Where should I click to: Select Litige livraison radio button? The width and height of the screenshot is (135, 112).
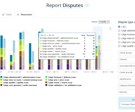point(119,34)
